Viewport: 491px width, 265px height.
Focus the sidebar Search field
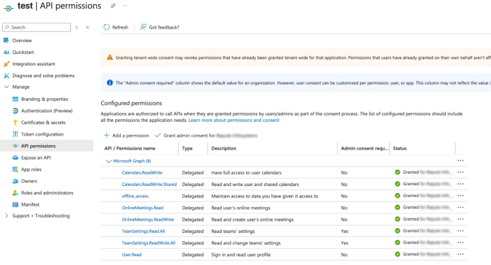point(36,27)
